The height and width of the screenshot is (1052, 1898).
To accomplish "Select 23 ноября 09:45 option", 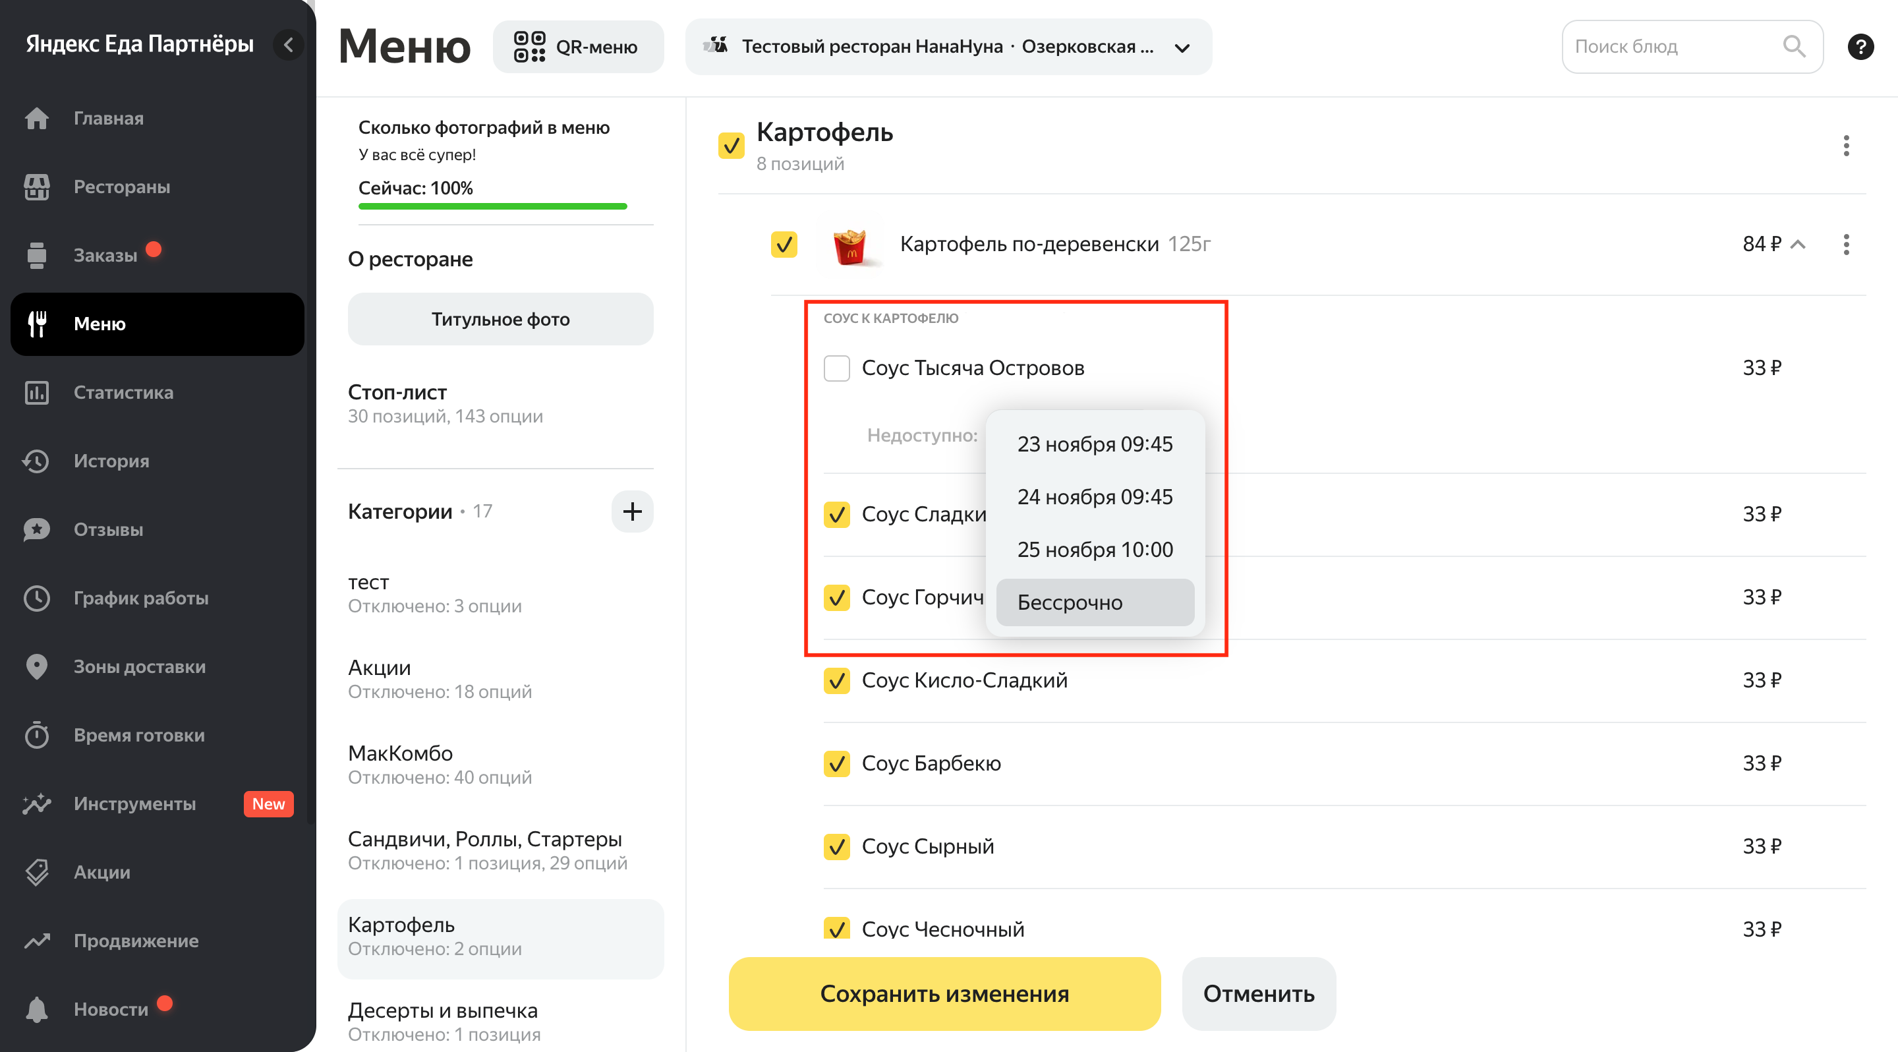I will click(1095, 444).
